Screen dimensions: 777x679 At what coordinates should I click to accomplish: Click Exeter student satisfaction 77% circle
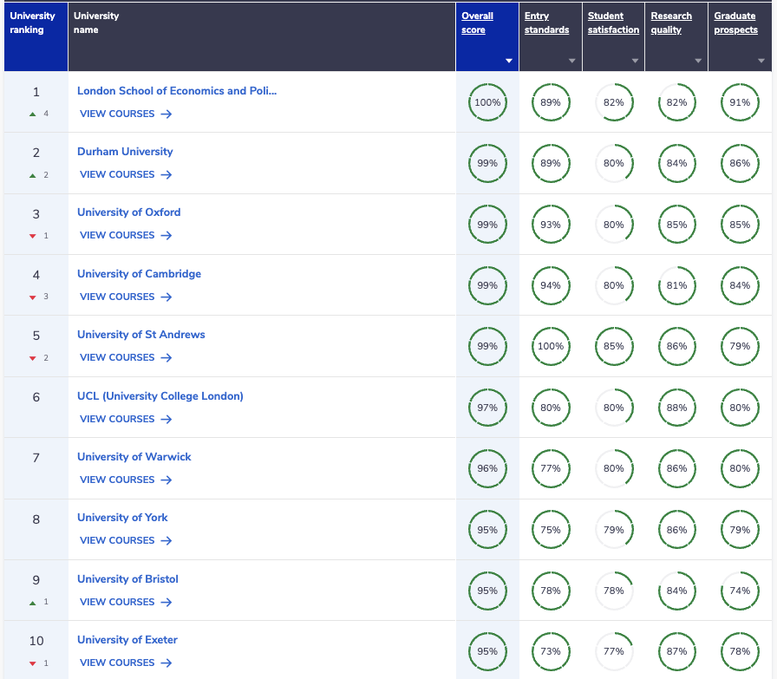tap(614, 651)
